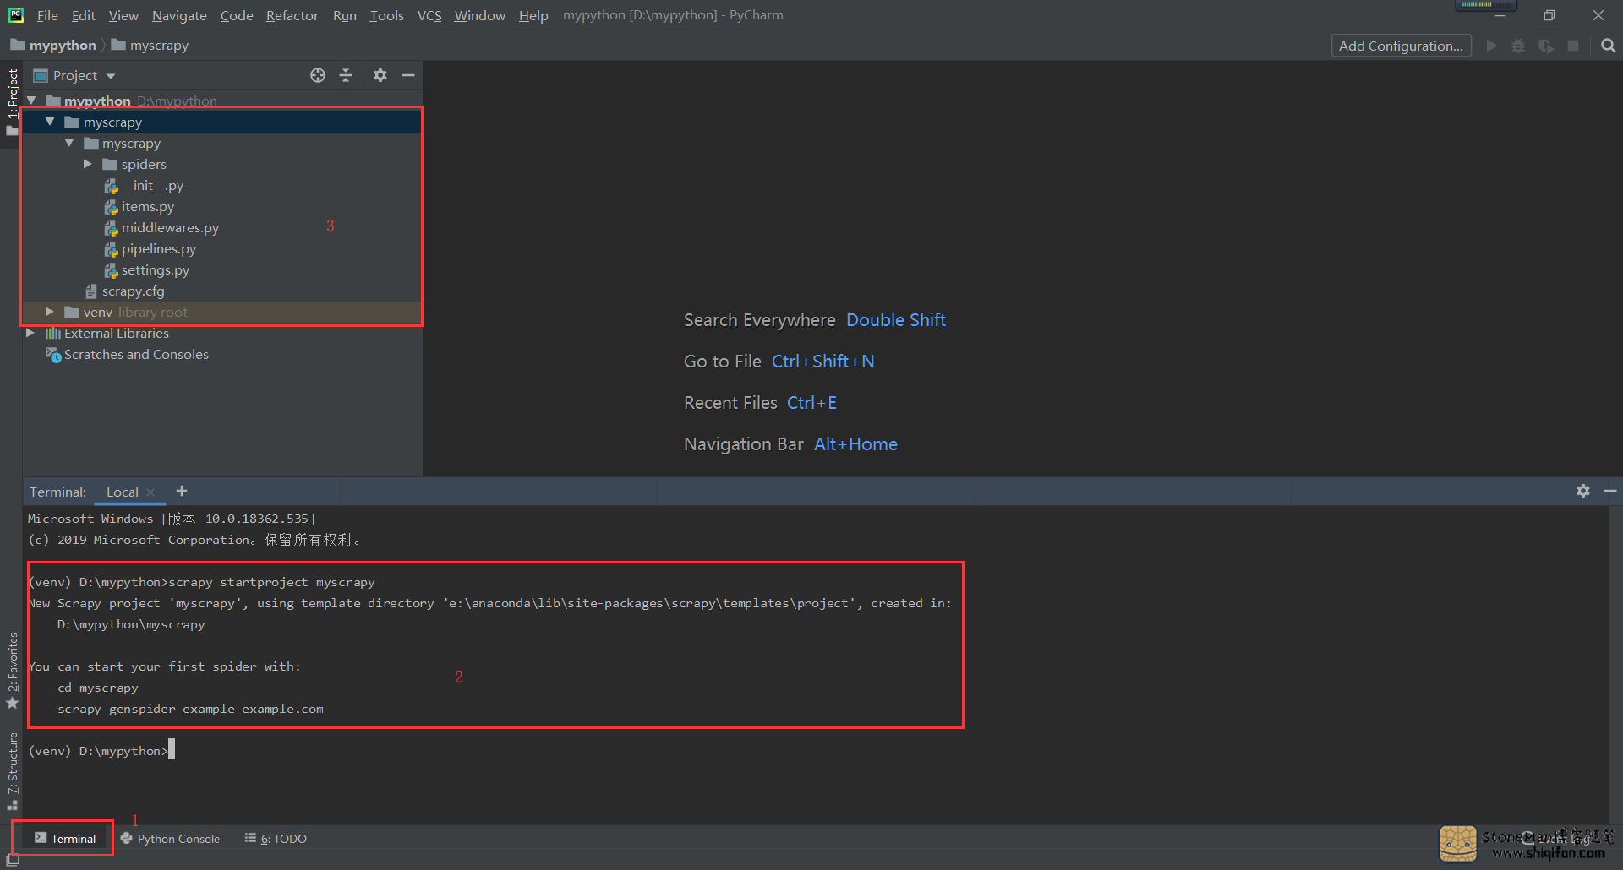Hide the Project panel with minus icon
This screenshot has height=870, width=1623.
(408, 75)
